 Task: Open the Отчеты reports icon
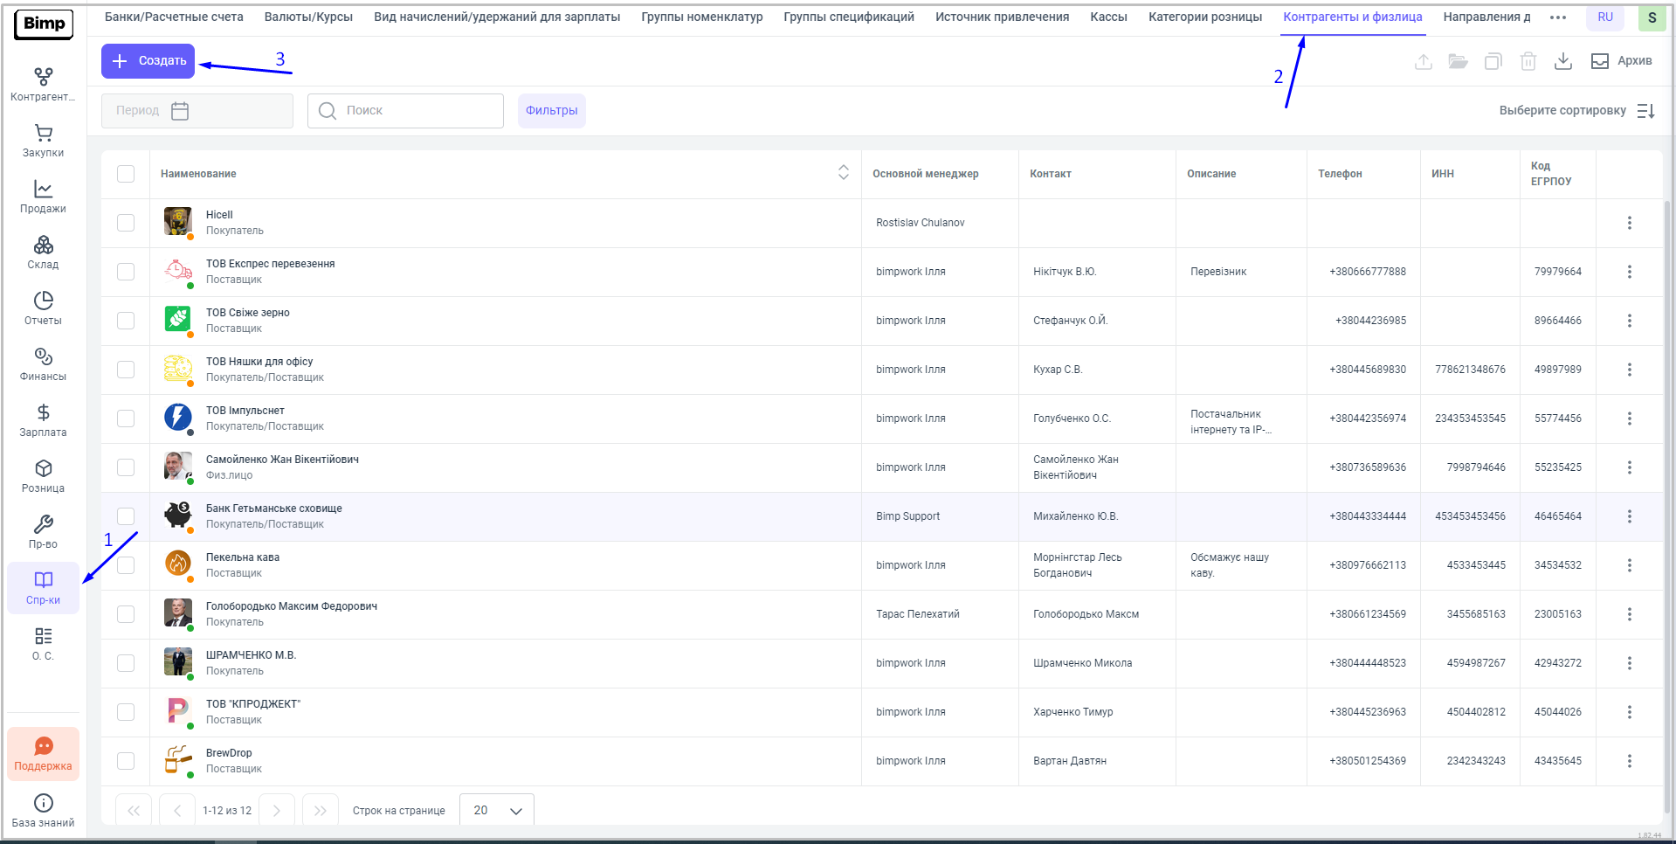point(43,308)
